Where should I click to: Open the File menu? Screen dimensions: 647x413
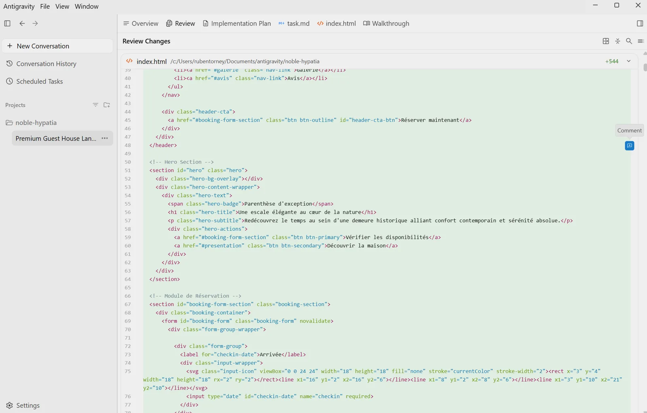coord(45,6)
